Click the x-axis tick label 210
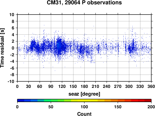This screenshot has width=155, height=116. (95, 86)
